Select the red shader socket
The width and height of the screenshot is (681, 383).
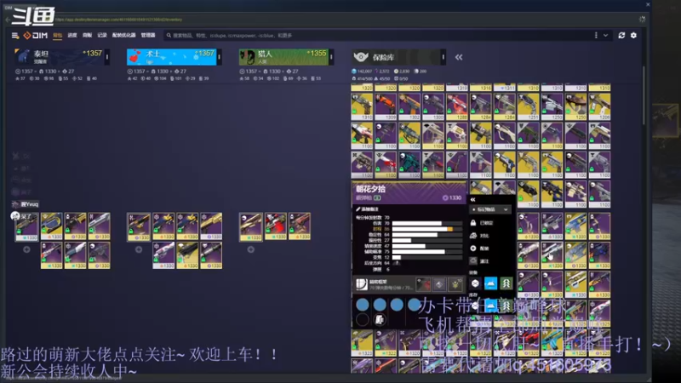click(423, 284)
